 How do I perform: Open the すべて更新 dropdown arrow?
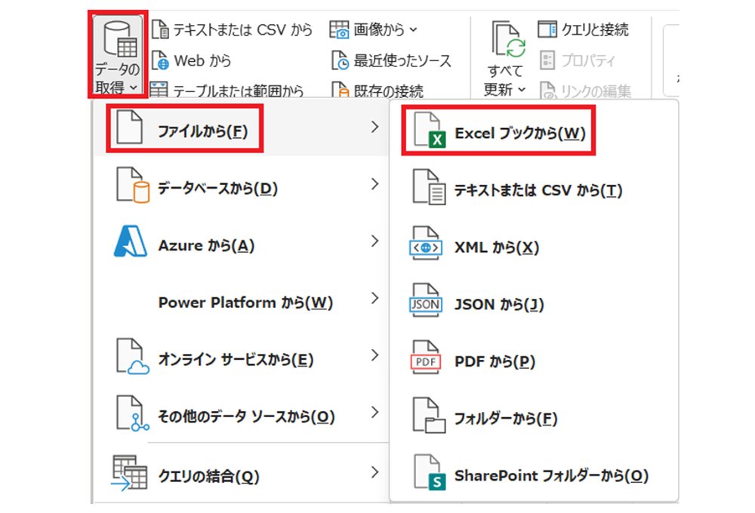(522, 90)
